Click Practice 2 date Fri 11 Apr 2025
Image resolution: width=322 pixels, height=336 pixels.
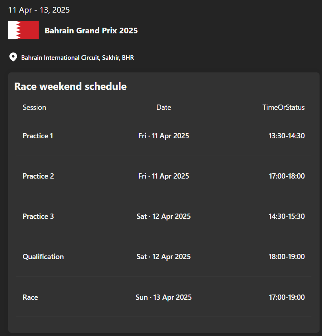(164, 177)
